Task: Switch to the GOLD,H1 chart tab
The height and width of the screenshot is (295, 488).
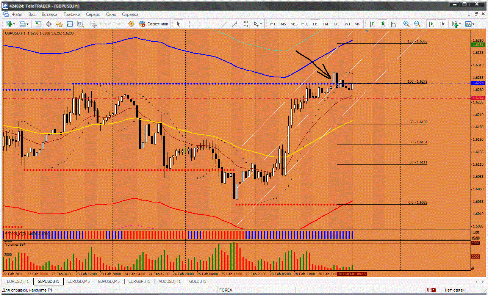Action: (x=197, y=281)
